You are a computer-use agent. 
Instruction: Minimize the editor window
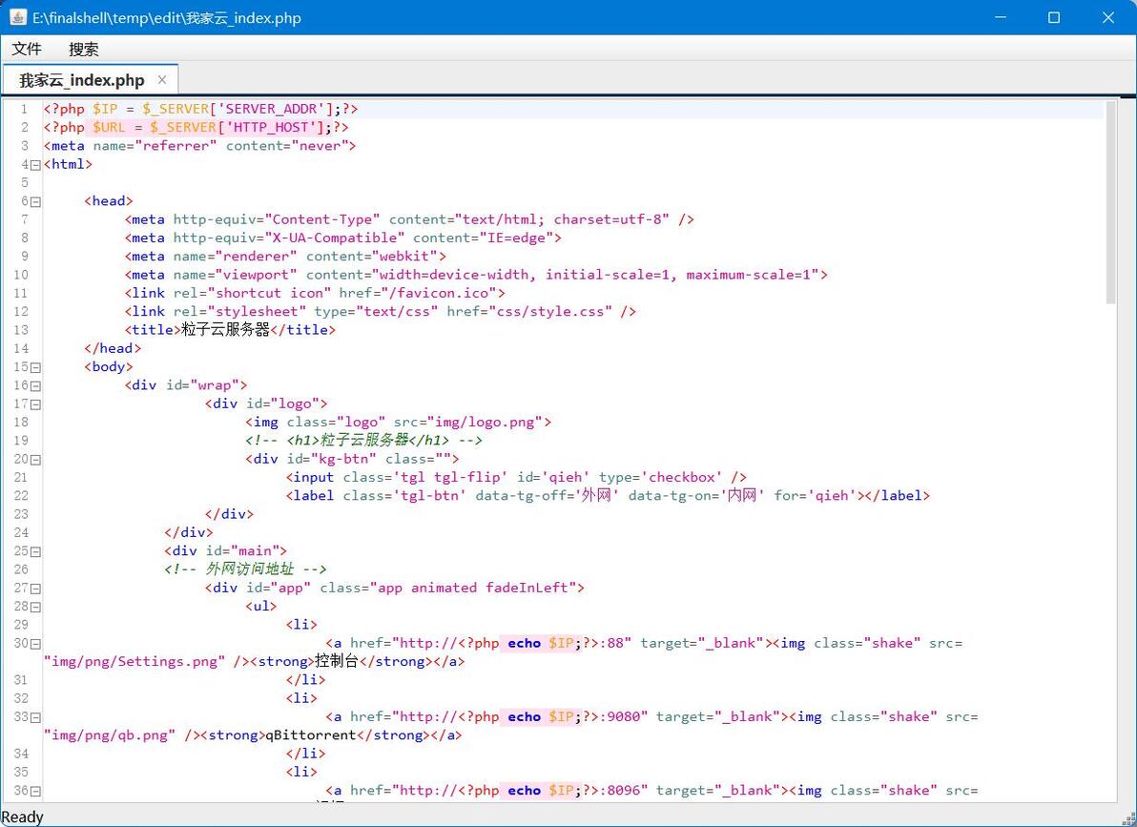(1001, 17)
